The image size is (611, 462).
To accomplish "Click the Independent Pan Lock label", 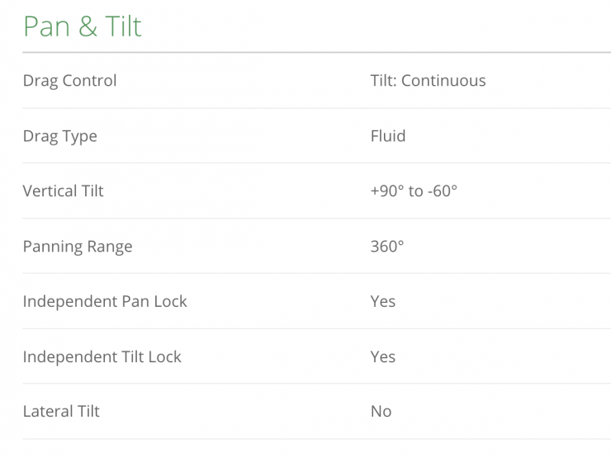I will [x=105, y=301].
